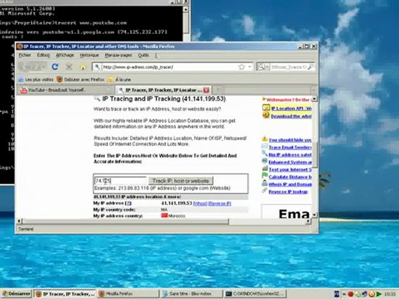
Task: Open Test your Internet Speed link
Action: tap(290, 169)
